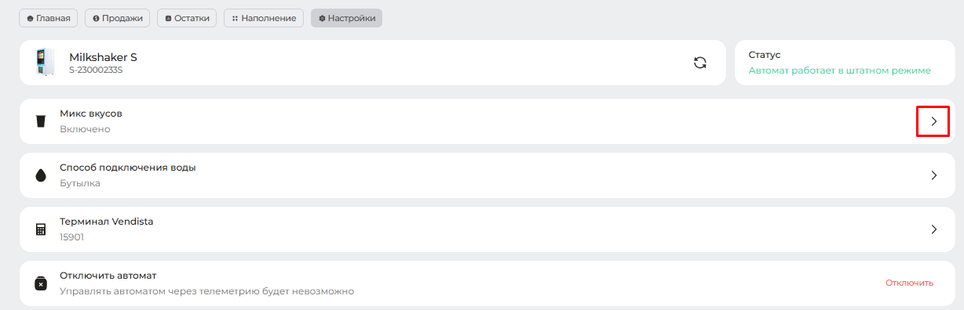Open the Остатки tab
The width and height of the screenshot is (964, 310).
point(187,18)
